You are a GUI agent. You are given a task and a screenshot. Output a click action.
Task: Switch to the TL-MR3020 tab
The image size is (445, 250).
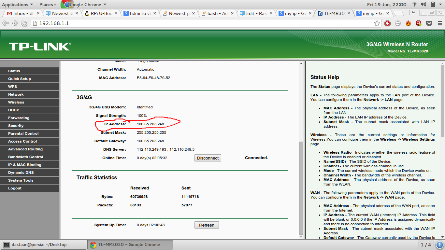coord(334,13)
